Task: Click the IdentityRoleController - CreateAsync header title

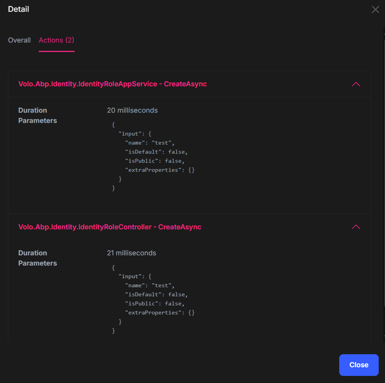Action: (x=110, y=227)
